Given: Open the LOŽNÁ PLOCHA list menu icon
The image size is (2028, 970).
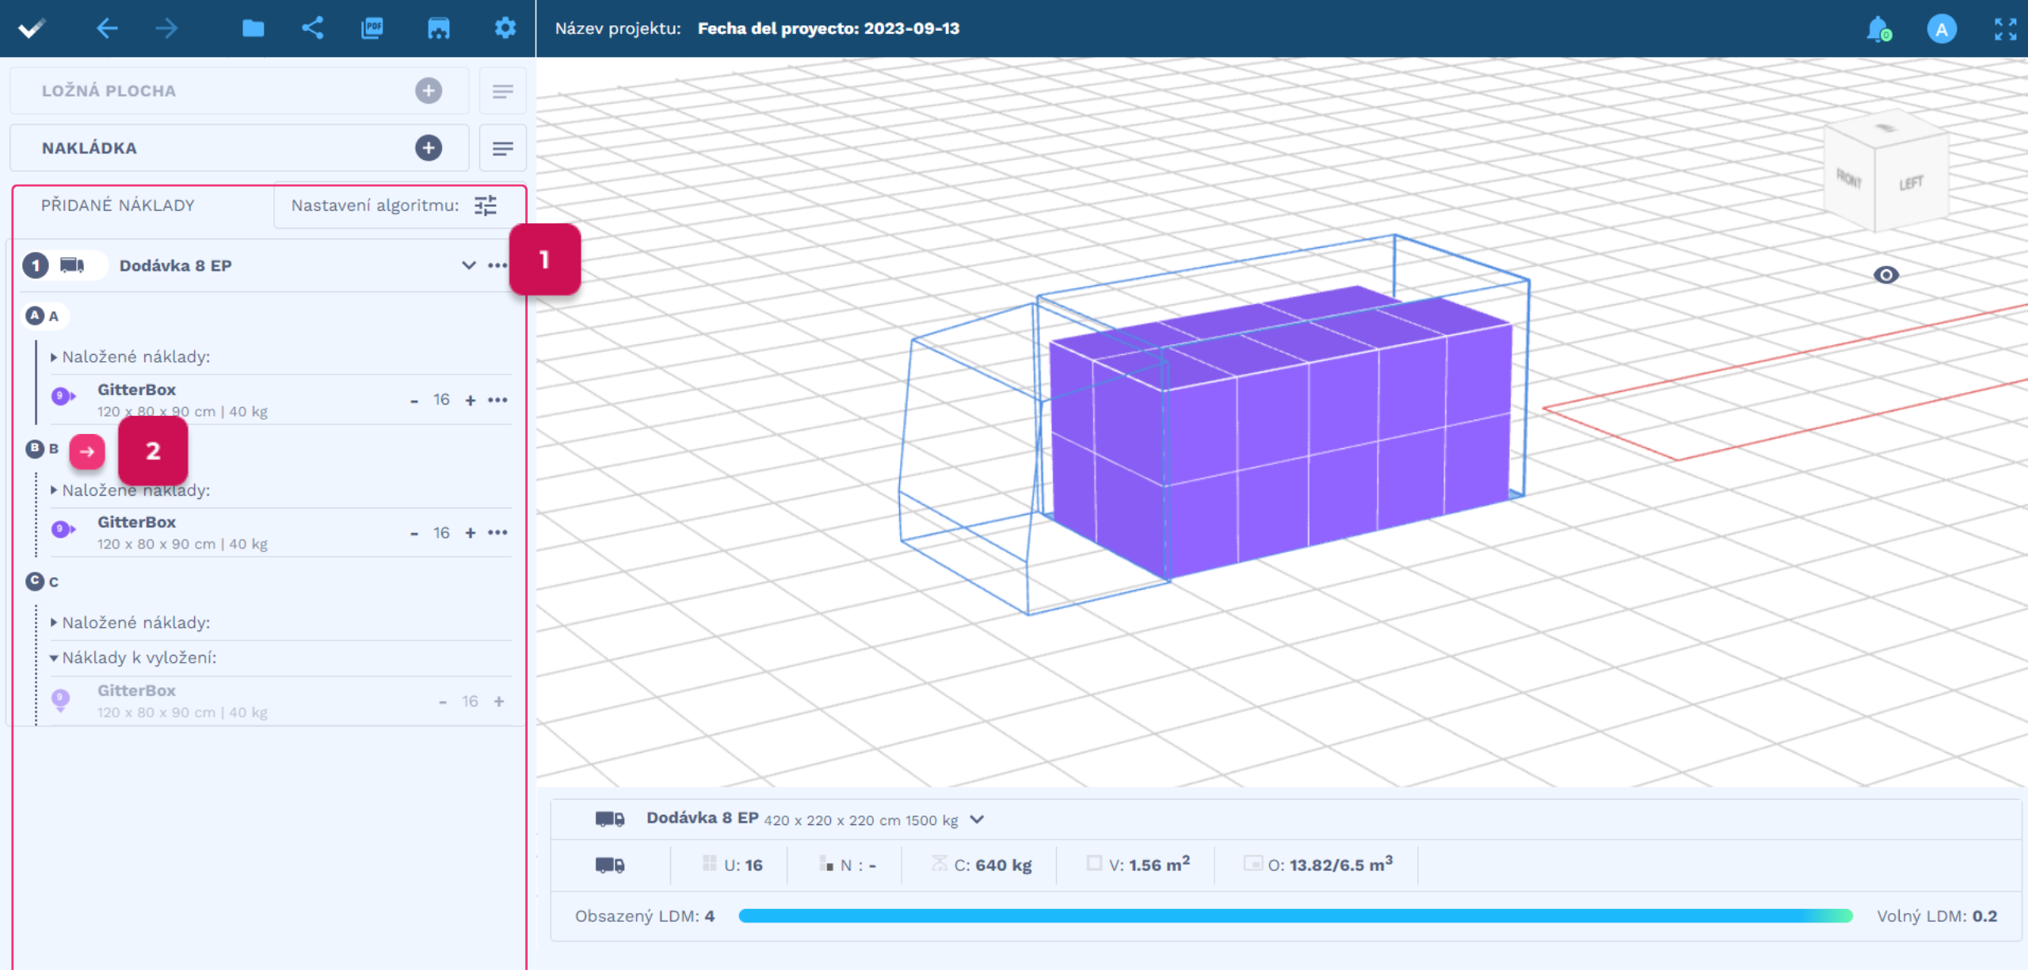Looking at the screenshot, I should tap(502, 91).
